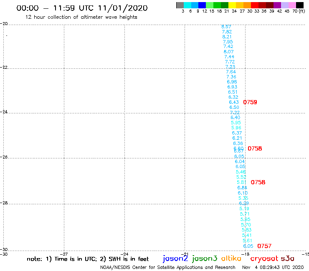Image resolution: width=309 pixels, height=271 pixels.
Task: Click the 8.21 wave height value
Action: click(227, 37)
